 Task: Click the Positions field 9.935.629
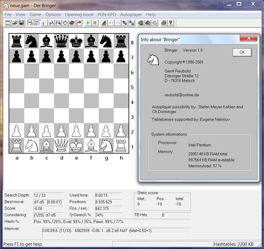pyautogui.click(x=109, y=202)
